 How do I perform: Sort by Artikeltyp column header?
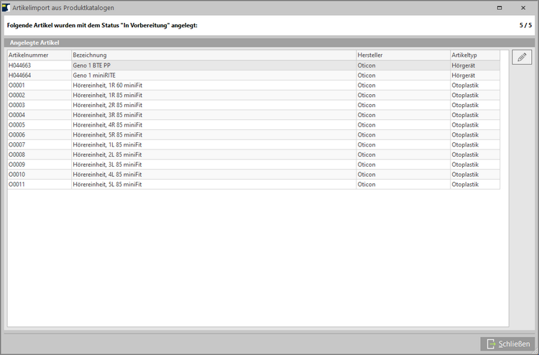(x=475, y=55)
